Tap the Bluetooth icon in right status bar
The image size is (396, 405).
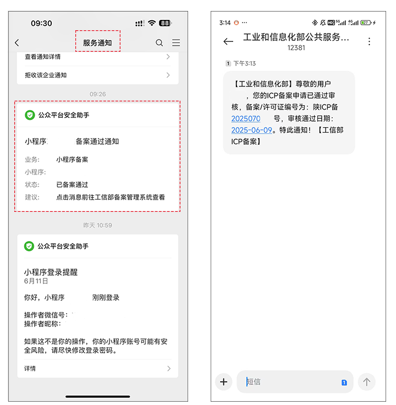pyautogui.click(x=315, y=23)
